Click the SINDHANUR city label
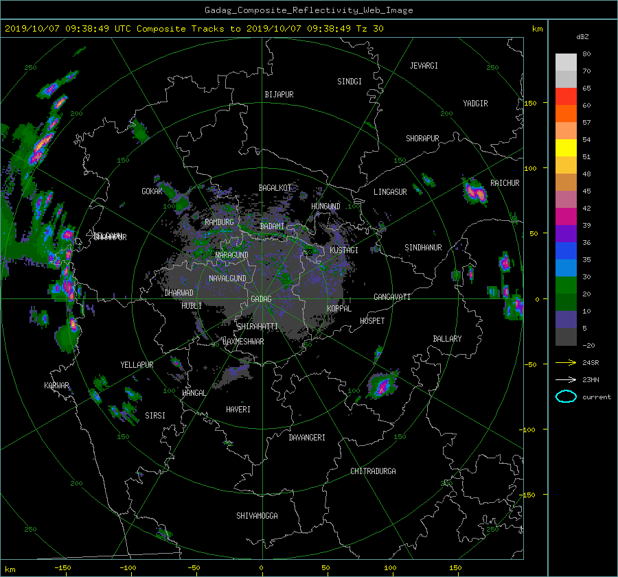The width and height of the screenshot is (618, 577). 423,248
